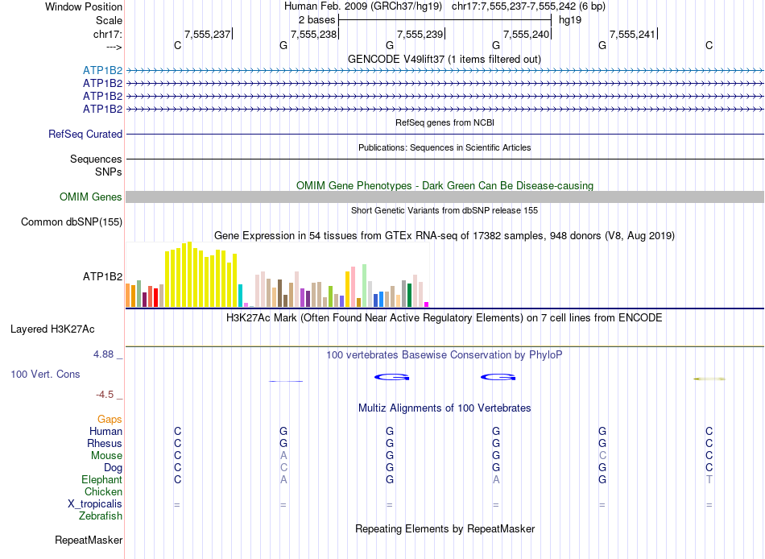This screenshot has width=765, height=559.
Task: Click the Window Position label
Action: click(84, 6)
